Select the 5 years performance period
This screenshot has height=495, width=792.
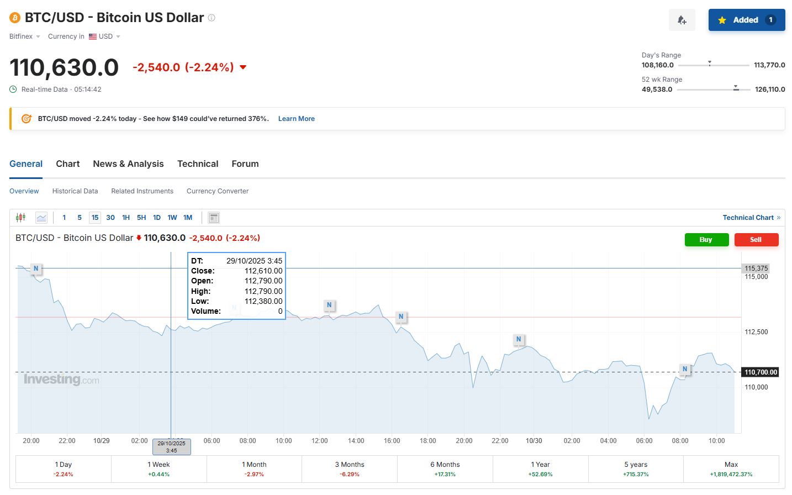pos(636,469)
